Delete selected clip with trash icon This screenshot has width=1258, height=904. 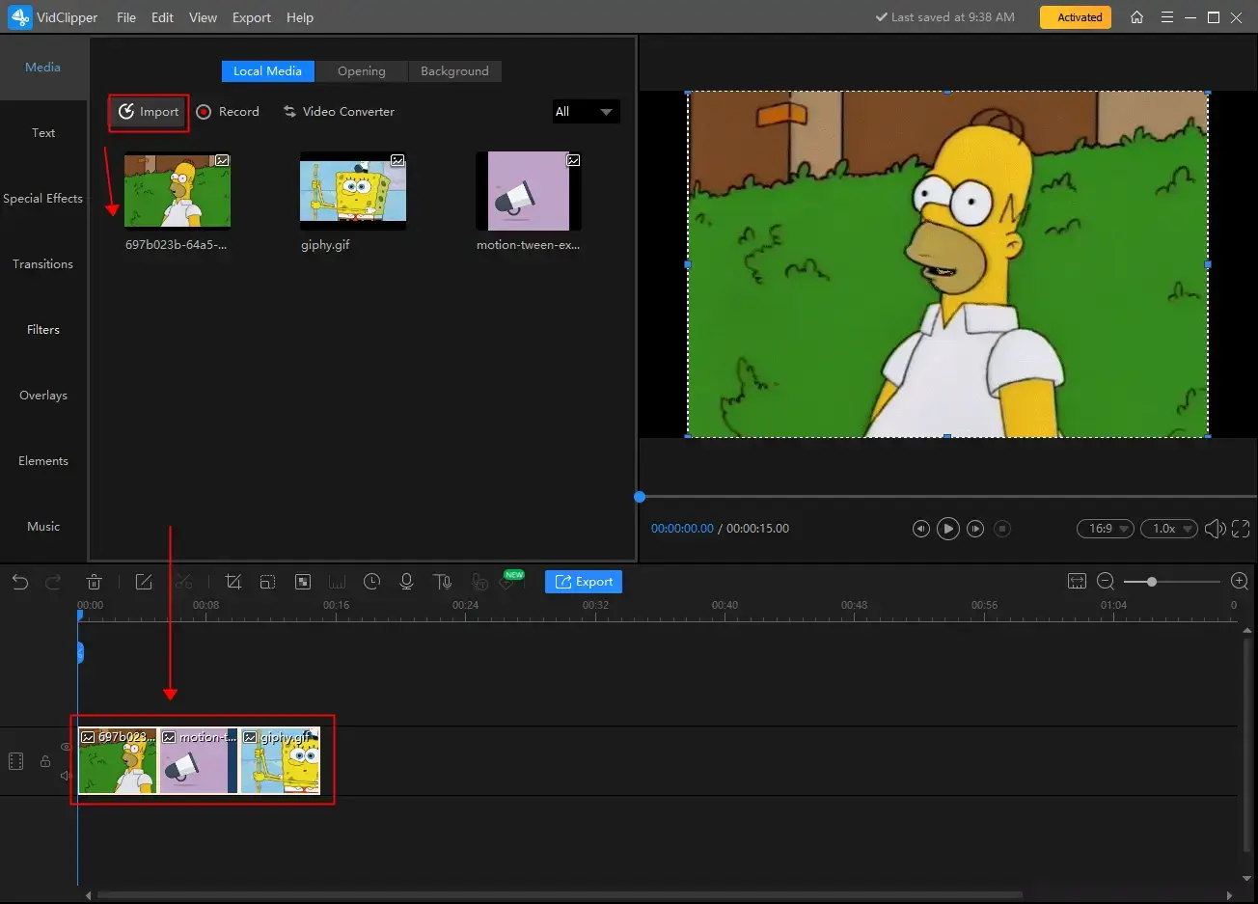click(x=94, y=582)
